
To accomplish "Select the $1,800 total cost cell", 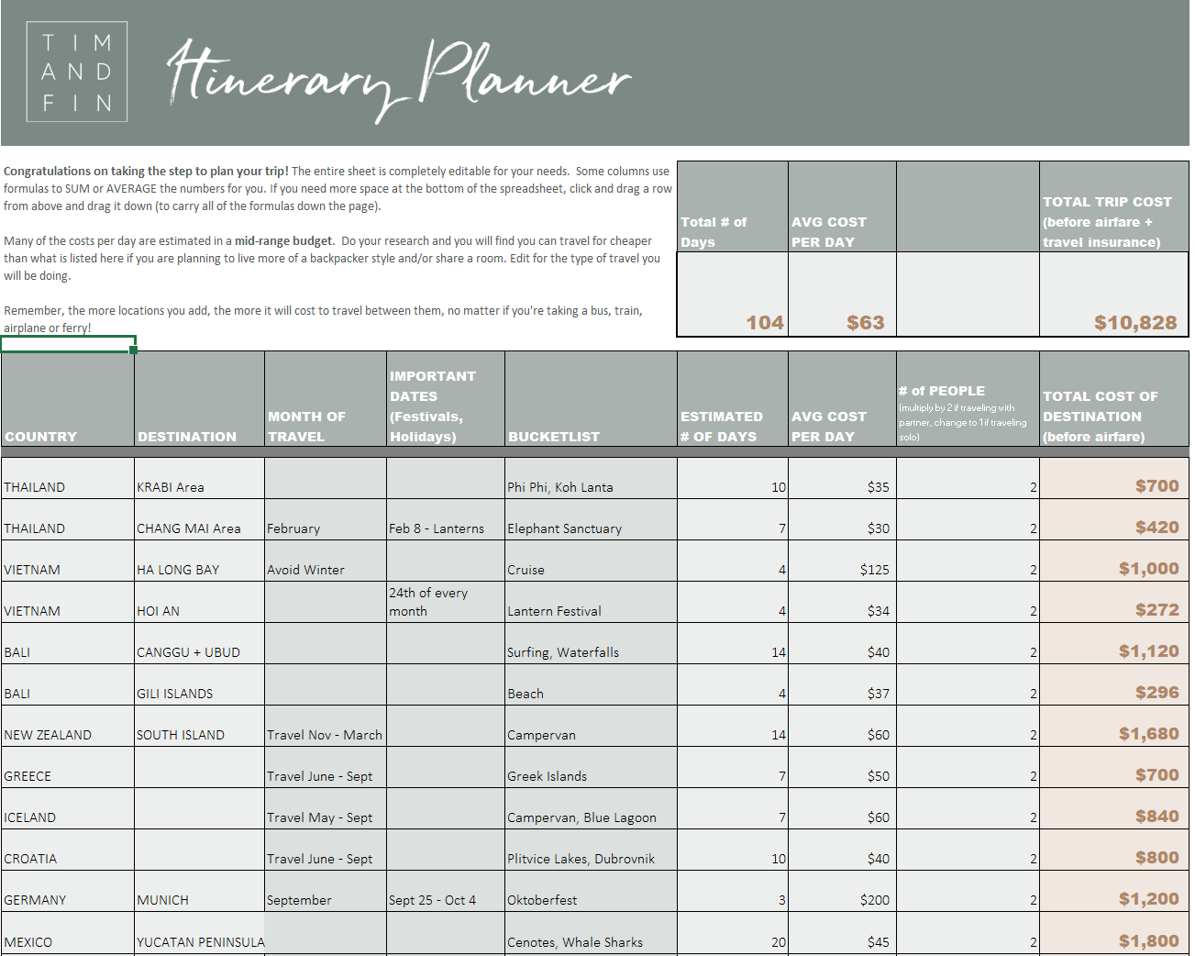I will pos(1114,933).
